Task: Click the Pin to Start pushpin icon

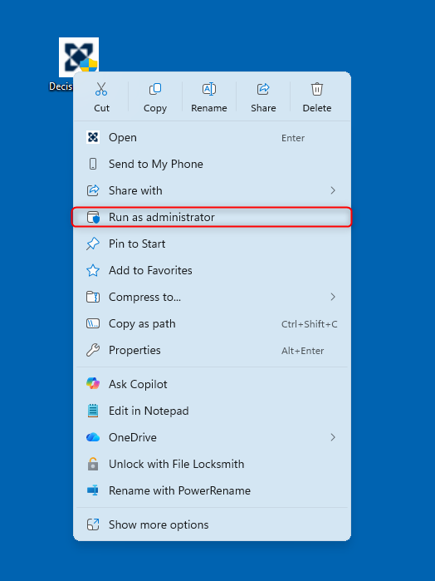Action: pos(92,244)
